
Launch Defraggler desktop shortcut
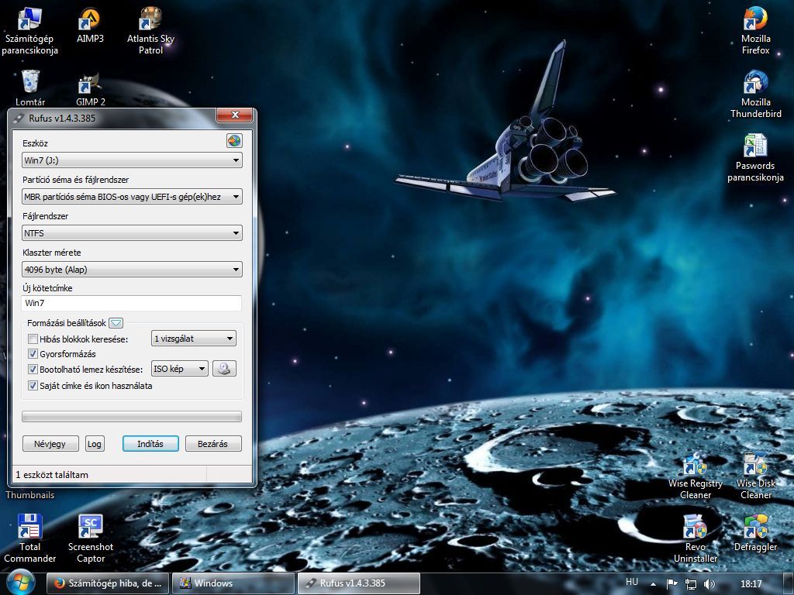(755, 534)
